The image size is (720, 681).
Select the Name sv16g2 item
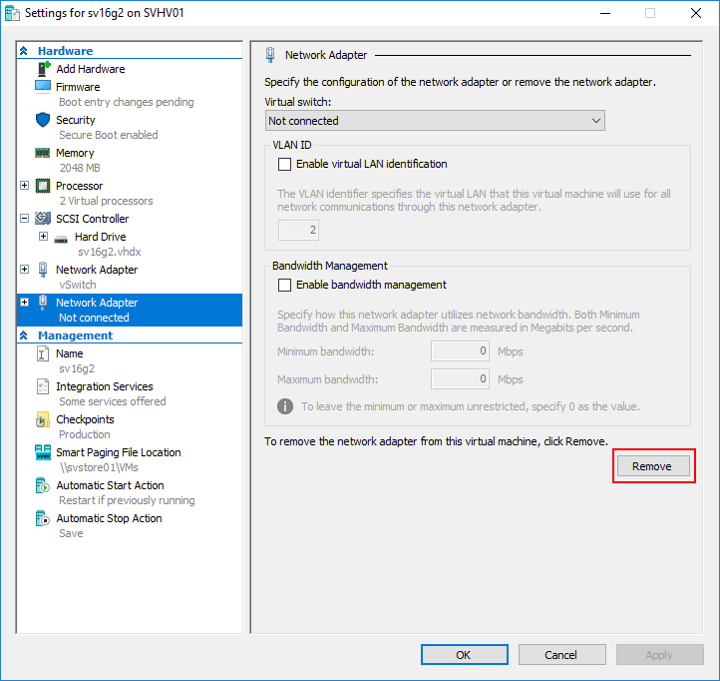coord(70,353)
